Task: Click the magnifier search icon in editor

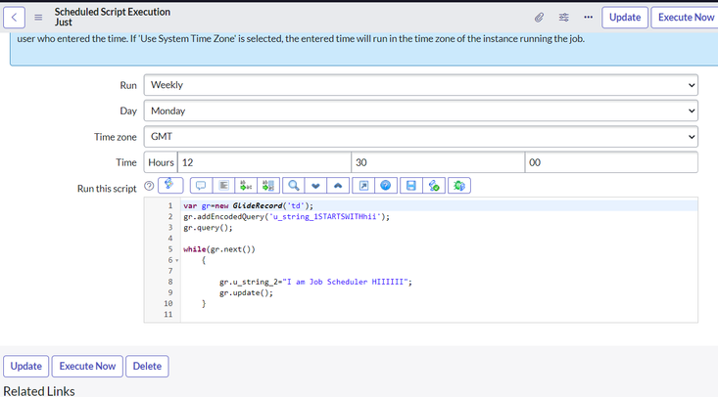Action: click(294, 185)
